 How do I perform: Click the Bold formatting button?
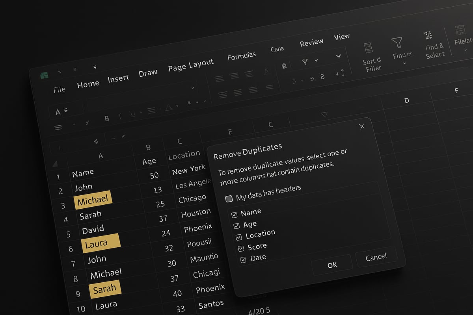point(106,118)
